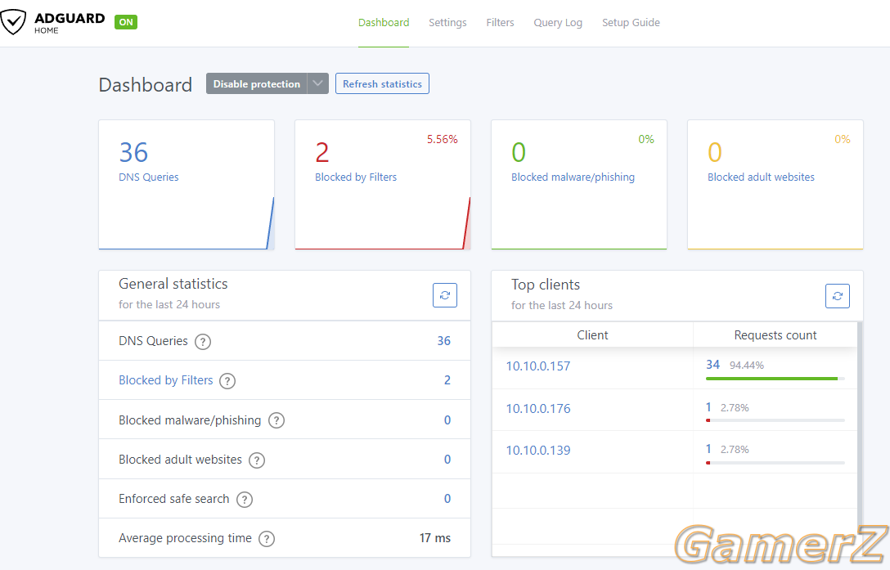Click the Client column header

(x=592, y=335)
